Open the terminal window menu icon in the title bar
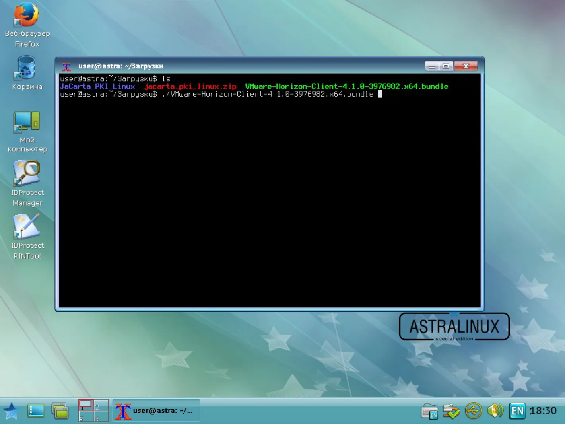The image size is (565, 424). (66, 66)
